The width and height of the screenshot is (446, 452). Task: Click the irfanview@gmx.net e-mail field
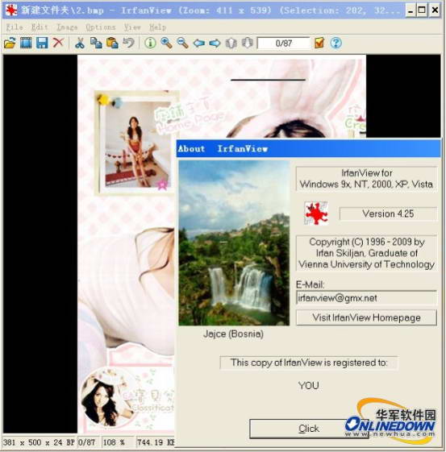click(x=366, y=298)
